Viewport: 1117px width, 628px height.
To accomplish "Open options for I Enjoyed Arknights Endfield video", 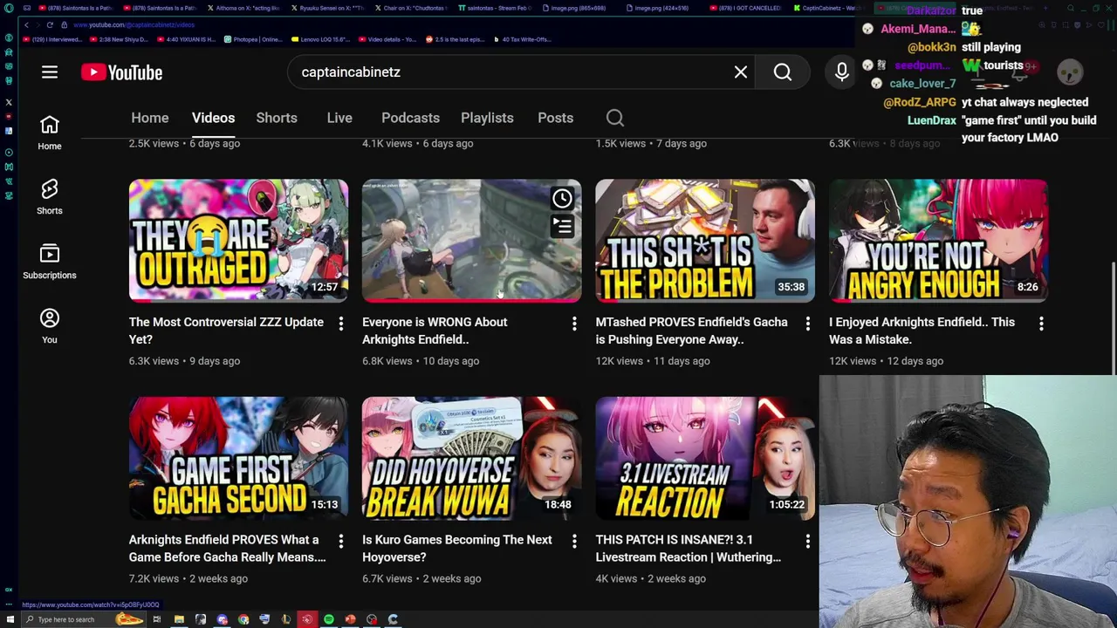I will (x=1041, y=324).
